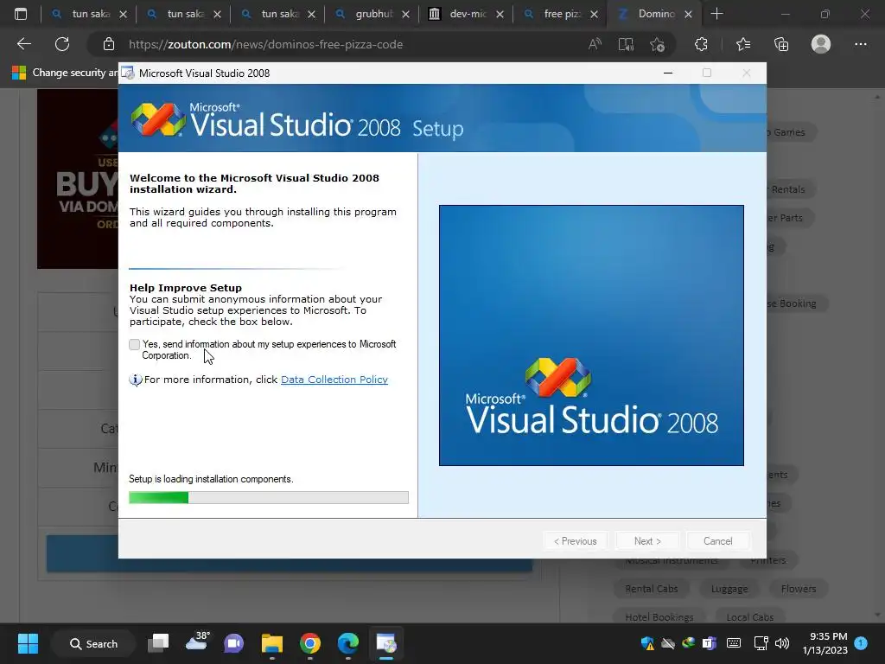The image size is (885, 664).
Task: Open the Windows Start menu
Action: (28, 643)
